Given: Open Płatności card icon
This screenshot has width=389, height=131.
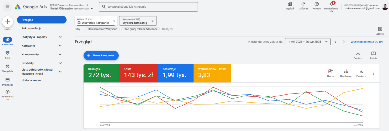Looking at the screenshot, I should 7,80.
